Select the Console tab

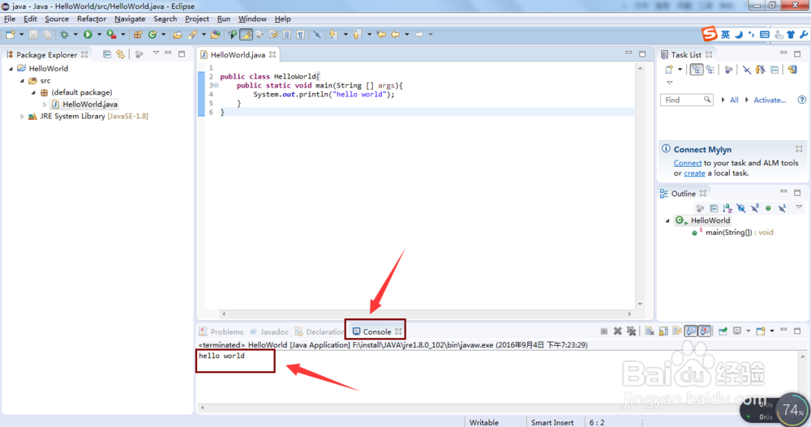tap(376, 332)
